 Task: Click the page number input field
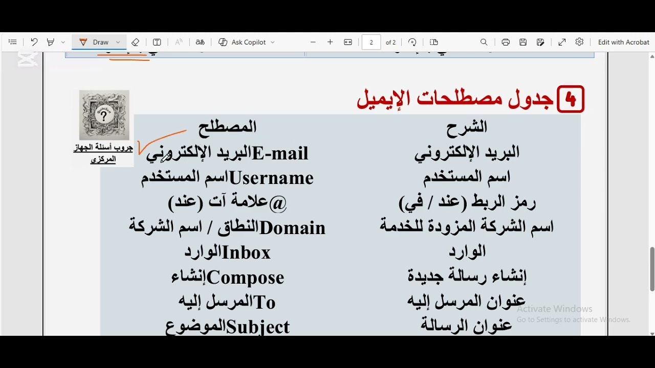click(372, 42)
